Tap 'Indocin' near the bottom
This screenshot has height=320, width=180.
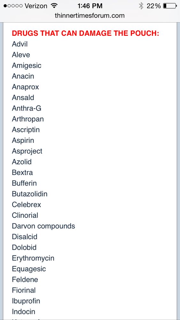tap(23, 312)
